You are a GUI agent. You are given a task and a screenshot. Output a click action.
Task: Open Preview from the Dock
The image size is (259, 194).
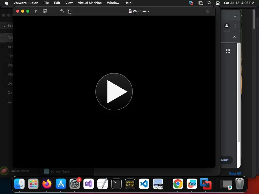(158, 184)
